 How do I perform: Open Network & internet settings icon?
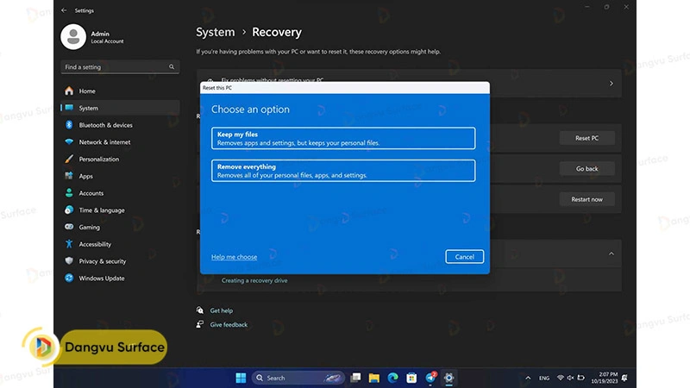click(x=69, y=142)
